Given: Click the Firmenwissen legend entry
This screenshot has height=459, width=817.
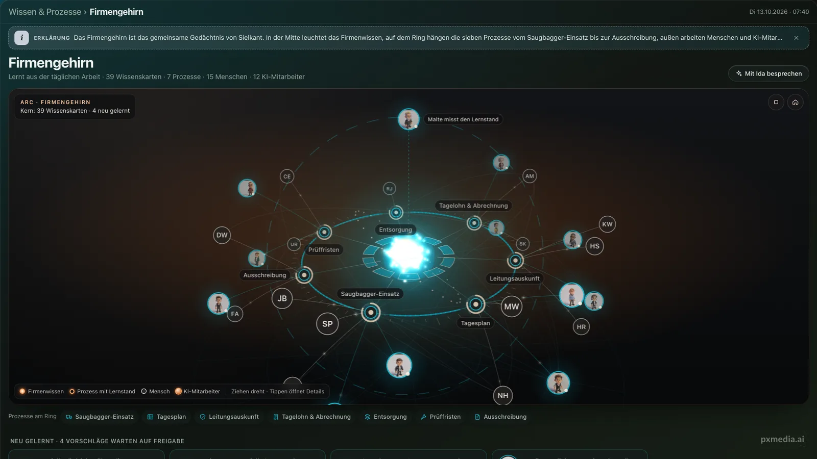Looking at the screenshot, I should coord(41,392).
